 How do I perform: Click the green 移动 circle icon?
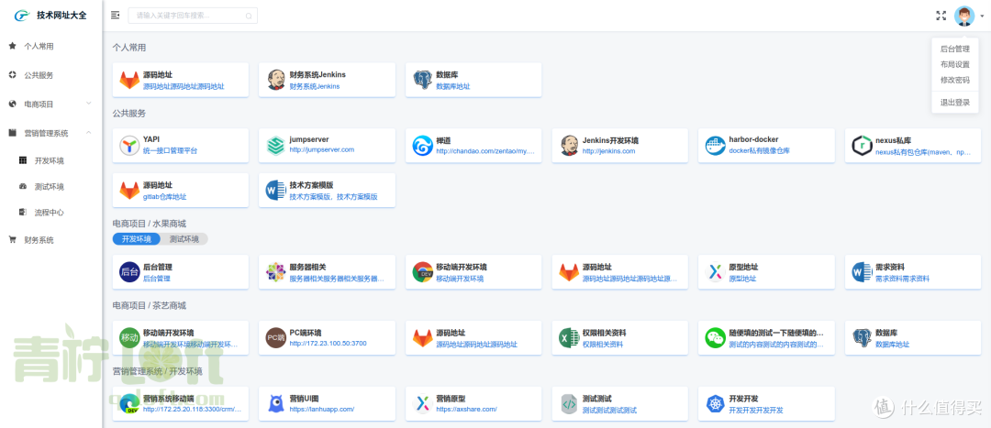point(129,338)
